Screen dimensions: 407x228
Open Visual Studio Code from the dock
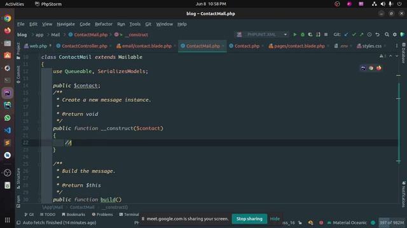(x=7, y=130)
